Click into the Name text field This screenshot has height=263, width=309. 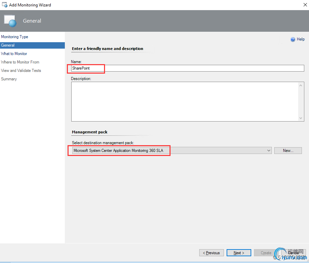(188, 68)
